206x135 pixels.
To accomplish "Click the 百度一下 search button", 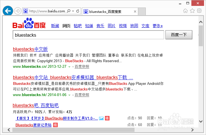I will coord(179,35).
